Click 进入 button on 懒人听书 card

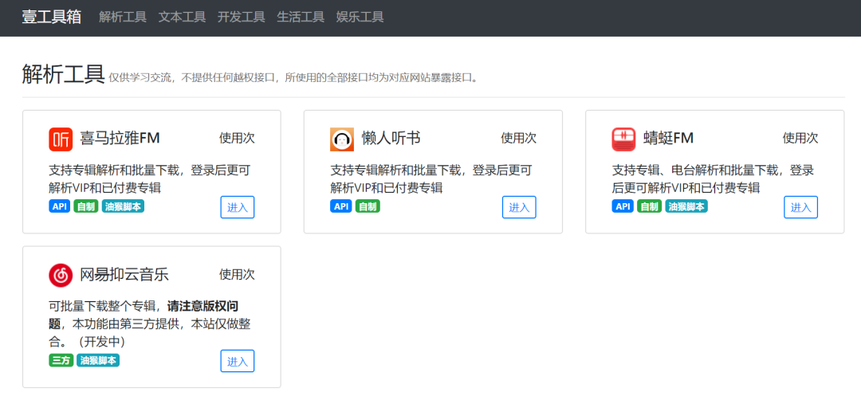pyautogui.click(x=519, y=207)
